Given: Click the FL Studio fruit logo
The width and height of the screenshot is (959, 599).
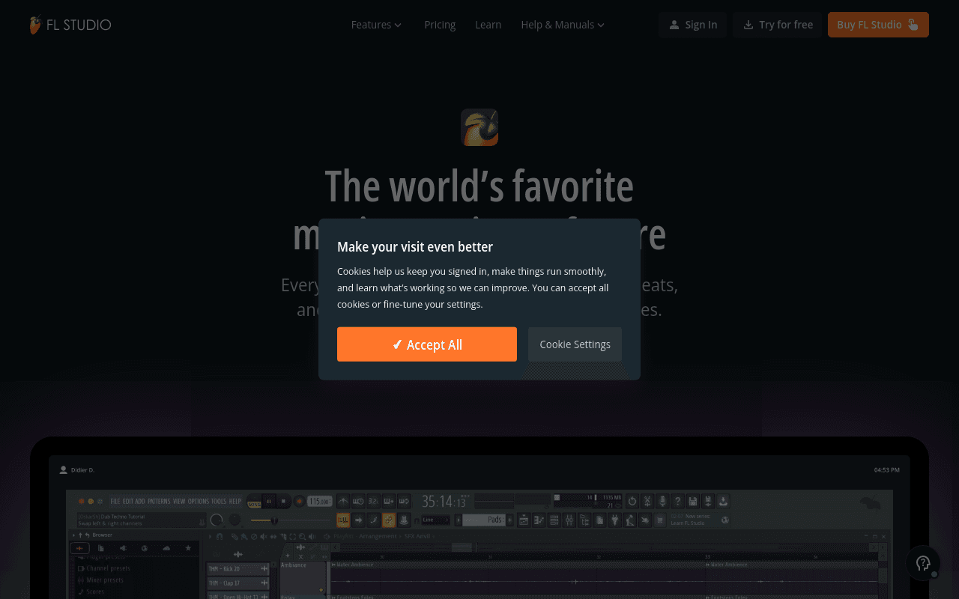Looking at the screenshot, I should click(35, 25).
